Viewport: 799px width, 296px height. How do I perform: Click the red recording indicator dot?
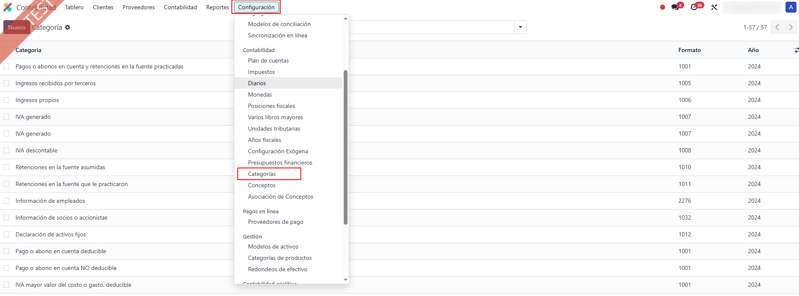[x=663, y=7]
